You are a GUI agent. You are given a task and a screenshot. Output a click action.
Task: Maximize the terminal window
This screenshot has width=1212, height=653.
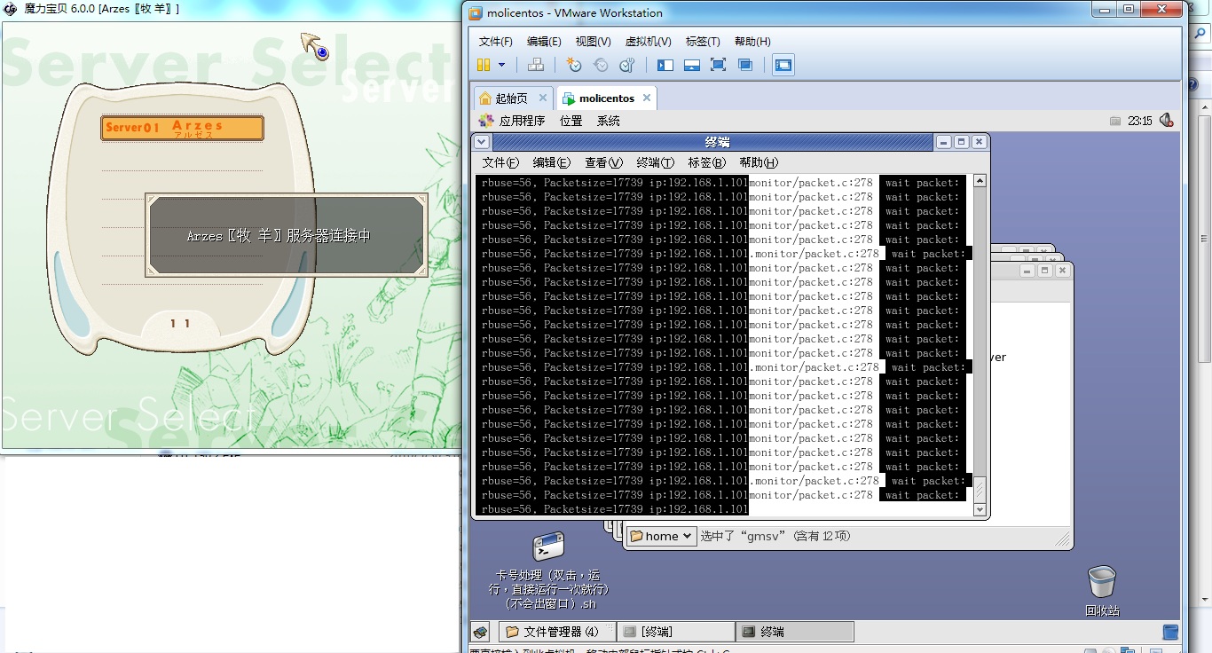coord(962,142)
